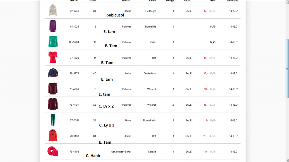The image size is (289, 162).
Task: Click the SALE label in Hellbeige jacket row
Action: point(189,11)
